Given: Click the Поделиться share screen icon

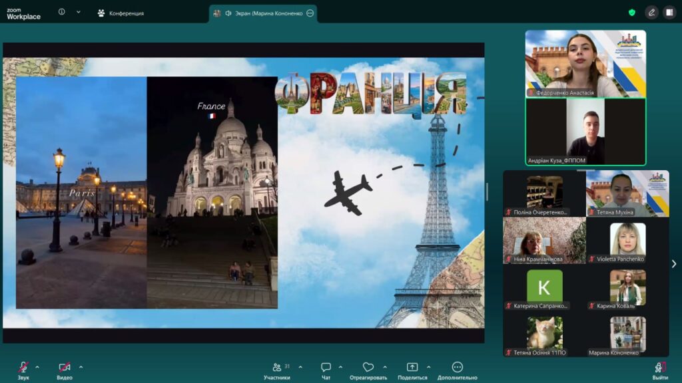Looking at the screenshot, I should tap(412, 368).
